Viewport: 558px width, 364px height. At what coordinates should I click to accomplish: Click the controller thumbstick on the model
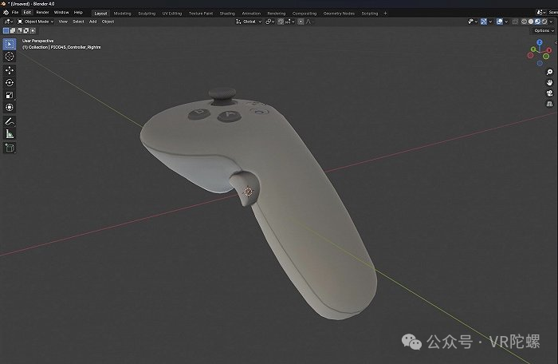[222, 96]
